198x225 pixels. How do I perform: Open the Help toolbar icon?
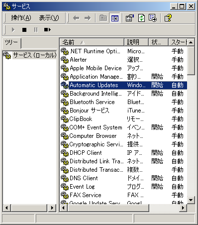[x=168, y=18]
